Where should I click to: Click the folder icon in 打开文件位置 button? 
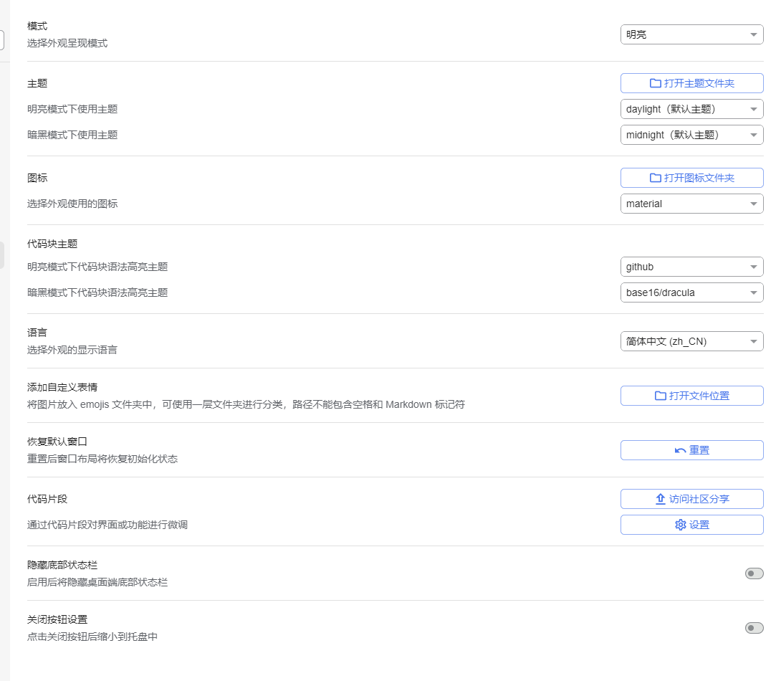point(660,396)
